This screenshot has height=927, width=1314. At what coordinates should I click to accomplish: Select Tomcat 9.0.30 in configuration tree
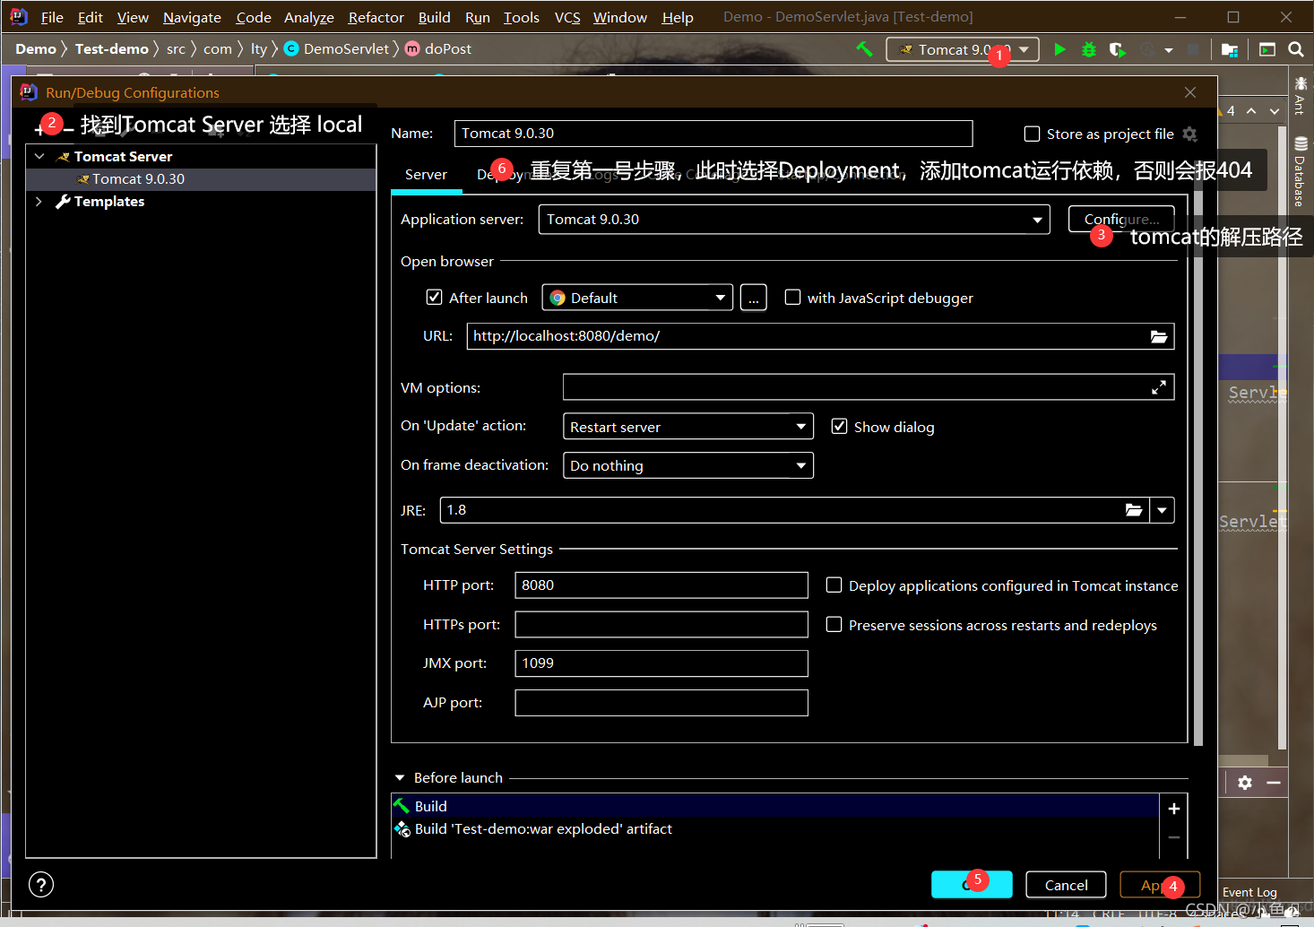[x=201, y=179]
